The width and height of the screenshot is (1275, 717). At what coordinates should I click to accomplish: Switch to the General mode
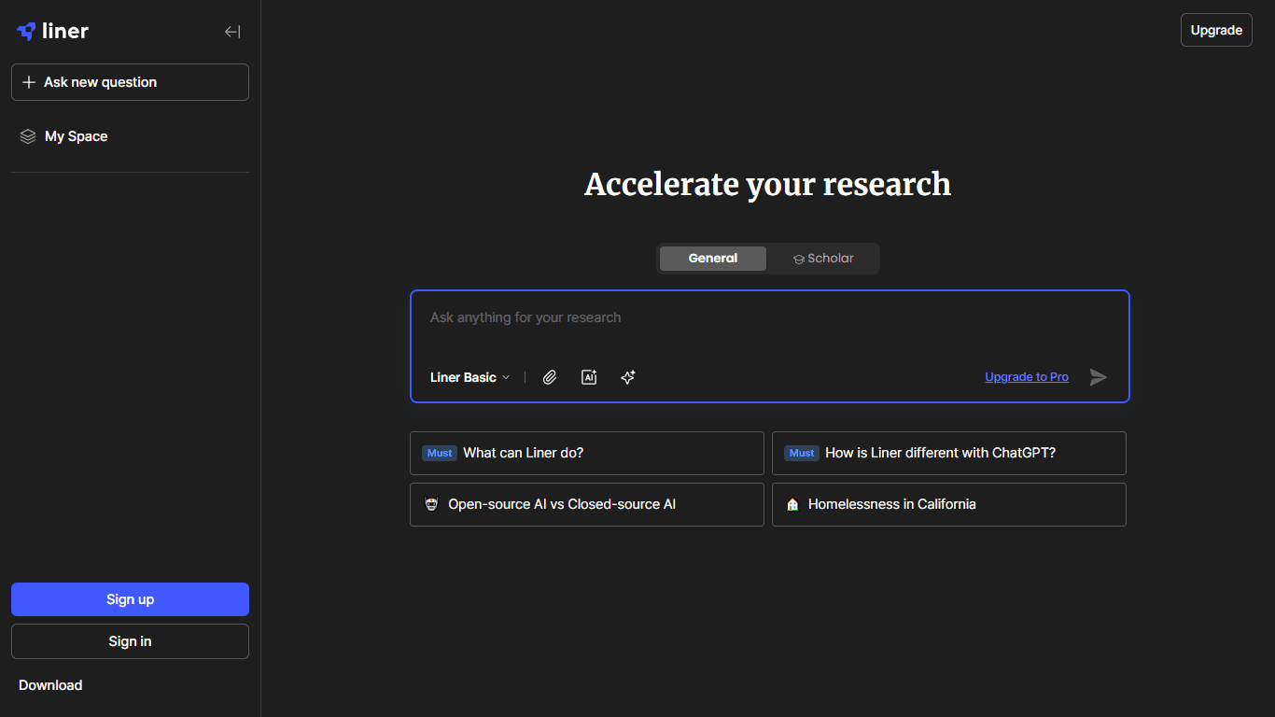(712, 258)
